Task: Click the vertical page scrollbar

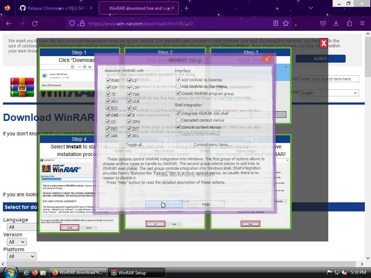Action: 368,57
